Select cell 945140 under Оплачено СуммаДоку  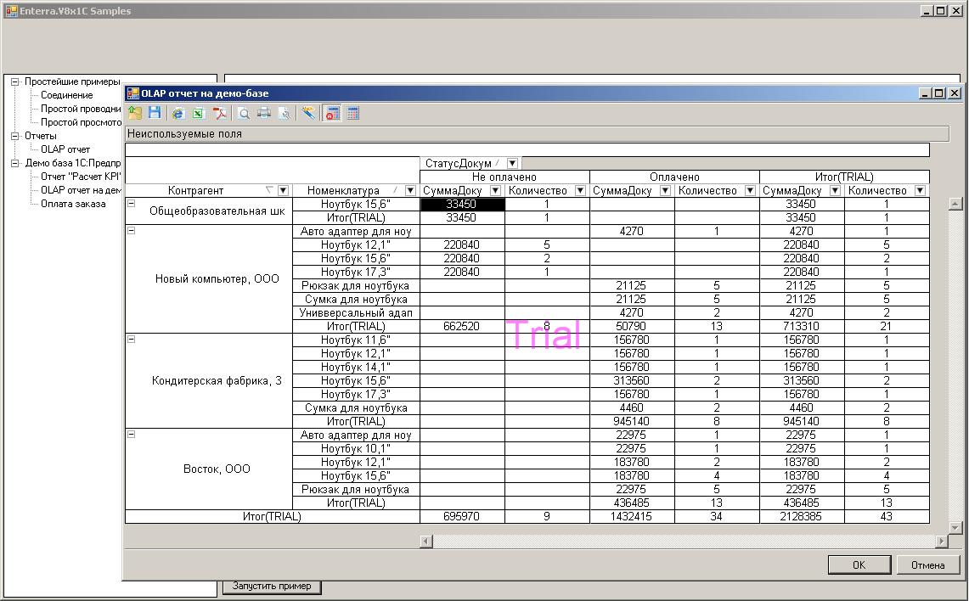pyautogui.click(x=631, y=421)
